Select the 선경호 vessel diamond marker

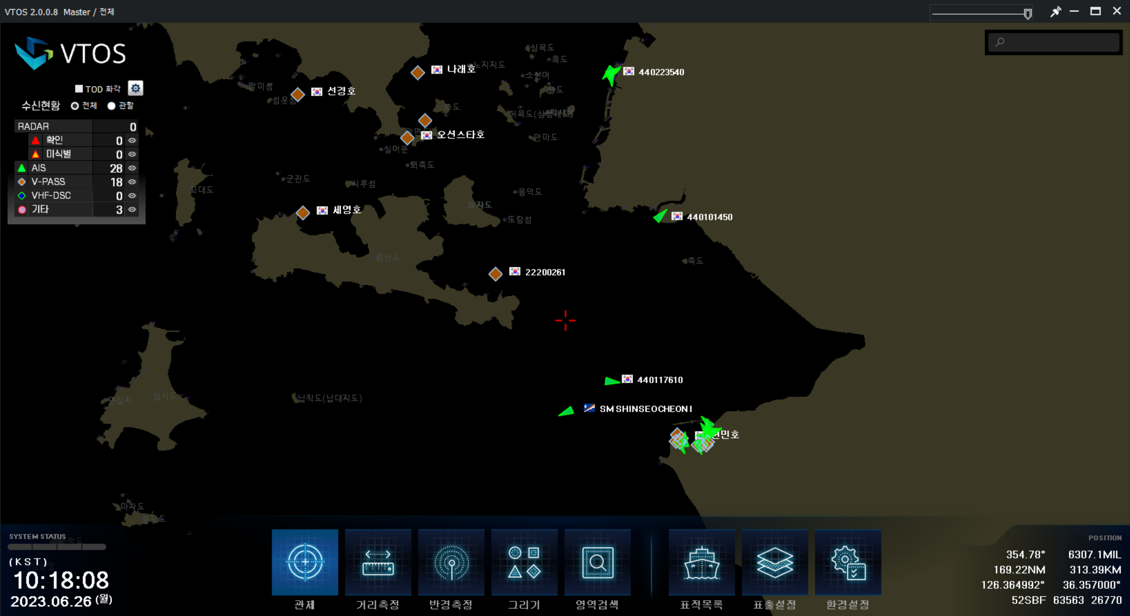pos(298,94)
